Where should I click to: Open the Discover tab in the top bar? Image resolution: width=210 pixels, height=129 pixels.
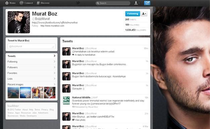pos(43,3)
